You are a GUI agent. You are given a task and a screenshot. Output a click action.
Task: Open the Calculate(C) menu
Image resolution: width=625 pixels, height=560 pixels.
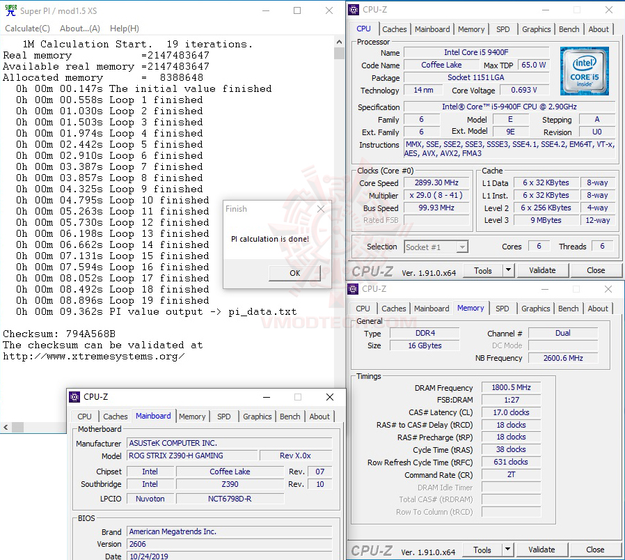pyautogui.click(x=28, y=29)
